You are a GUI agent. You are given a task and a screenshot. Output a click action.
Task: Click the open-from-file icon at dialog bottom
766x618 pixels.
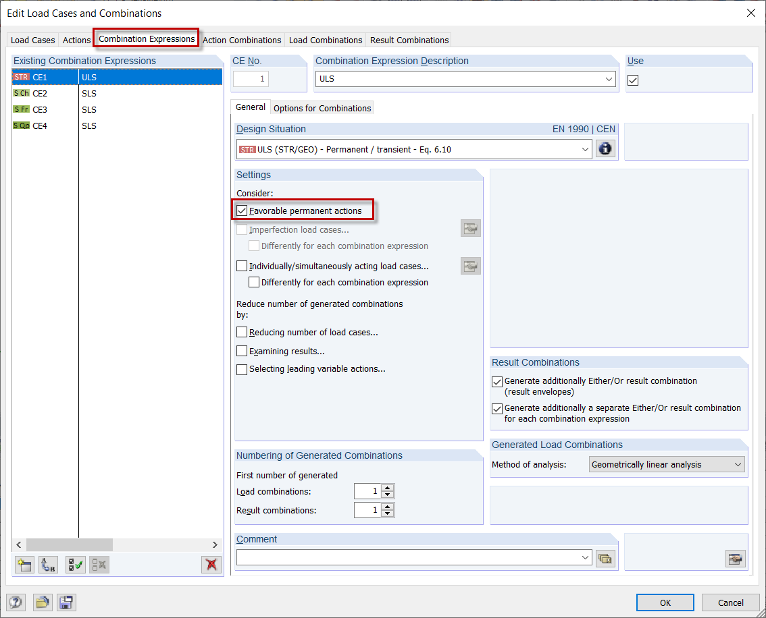pos(42,602)
